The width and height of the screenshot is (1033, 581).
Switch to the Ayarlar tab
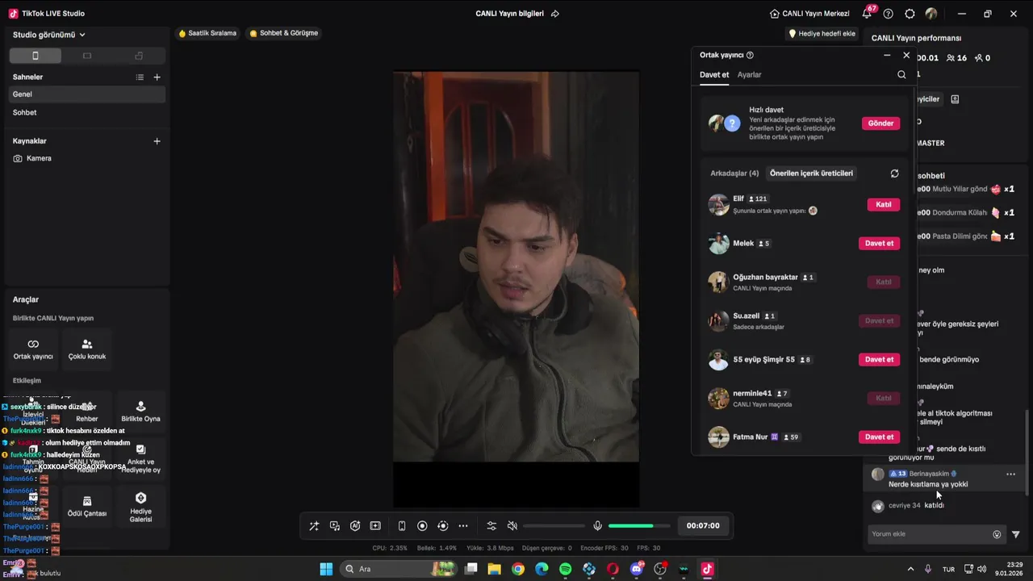pyautogui.click(x=750, y=75)
